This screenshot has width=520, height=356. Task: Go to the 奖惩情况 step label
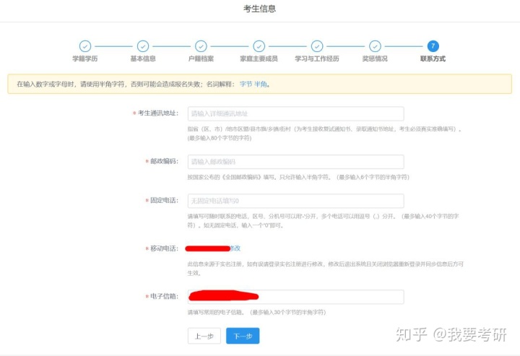[375, 58]
